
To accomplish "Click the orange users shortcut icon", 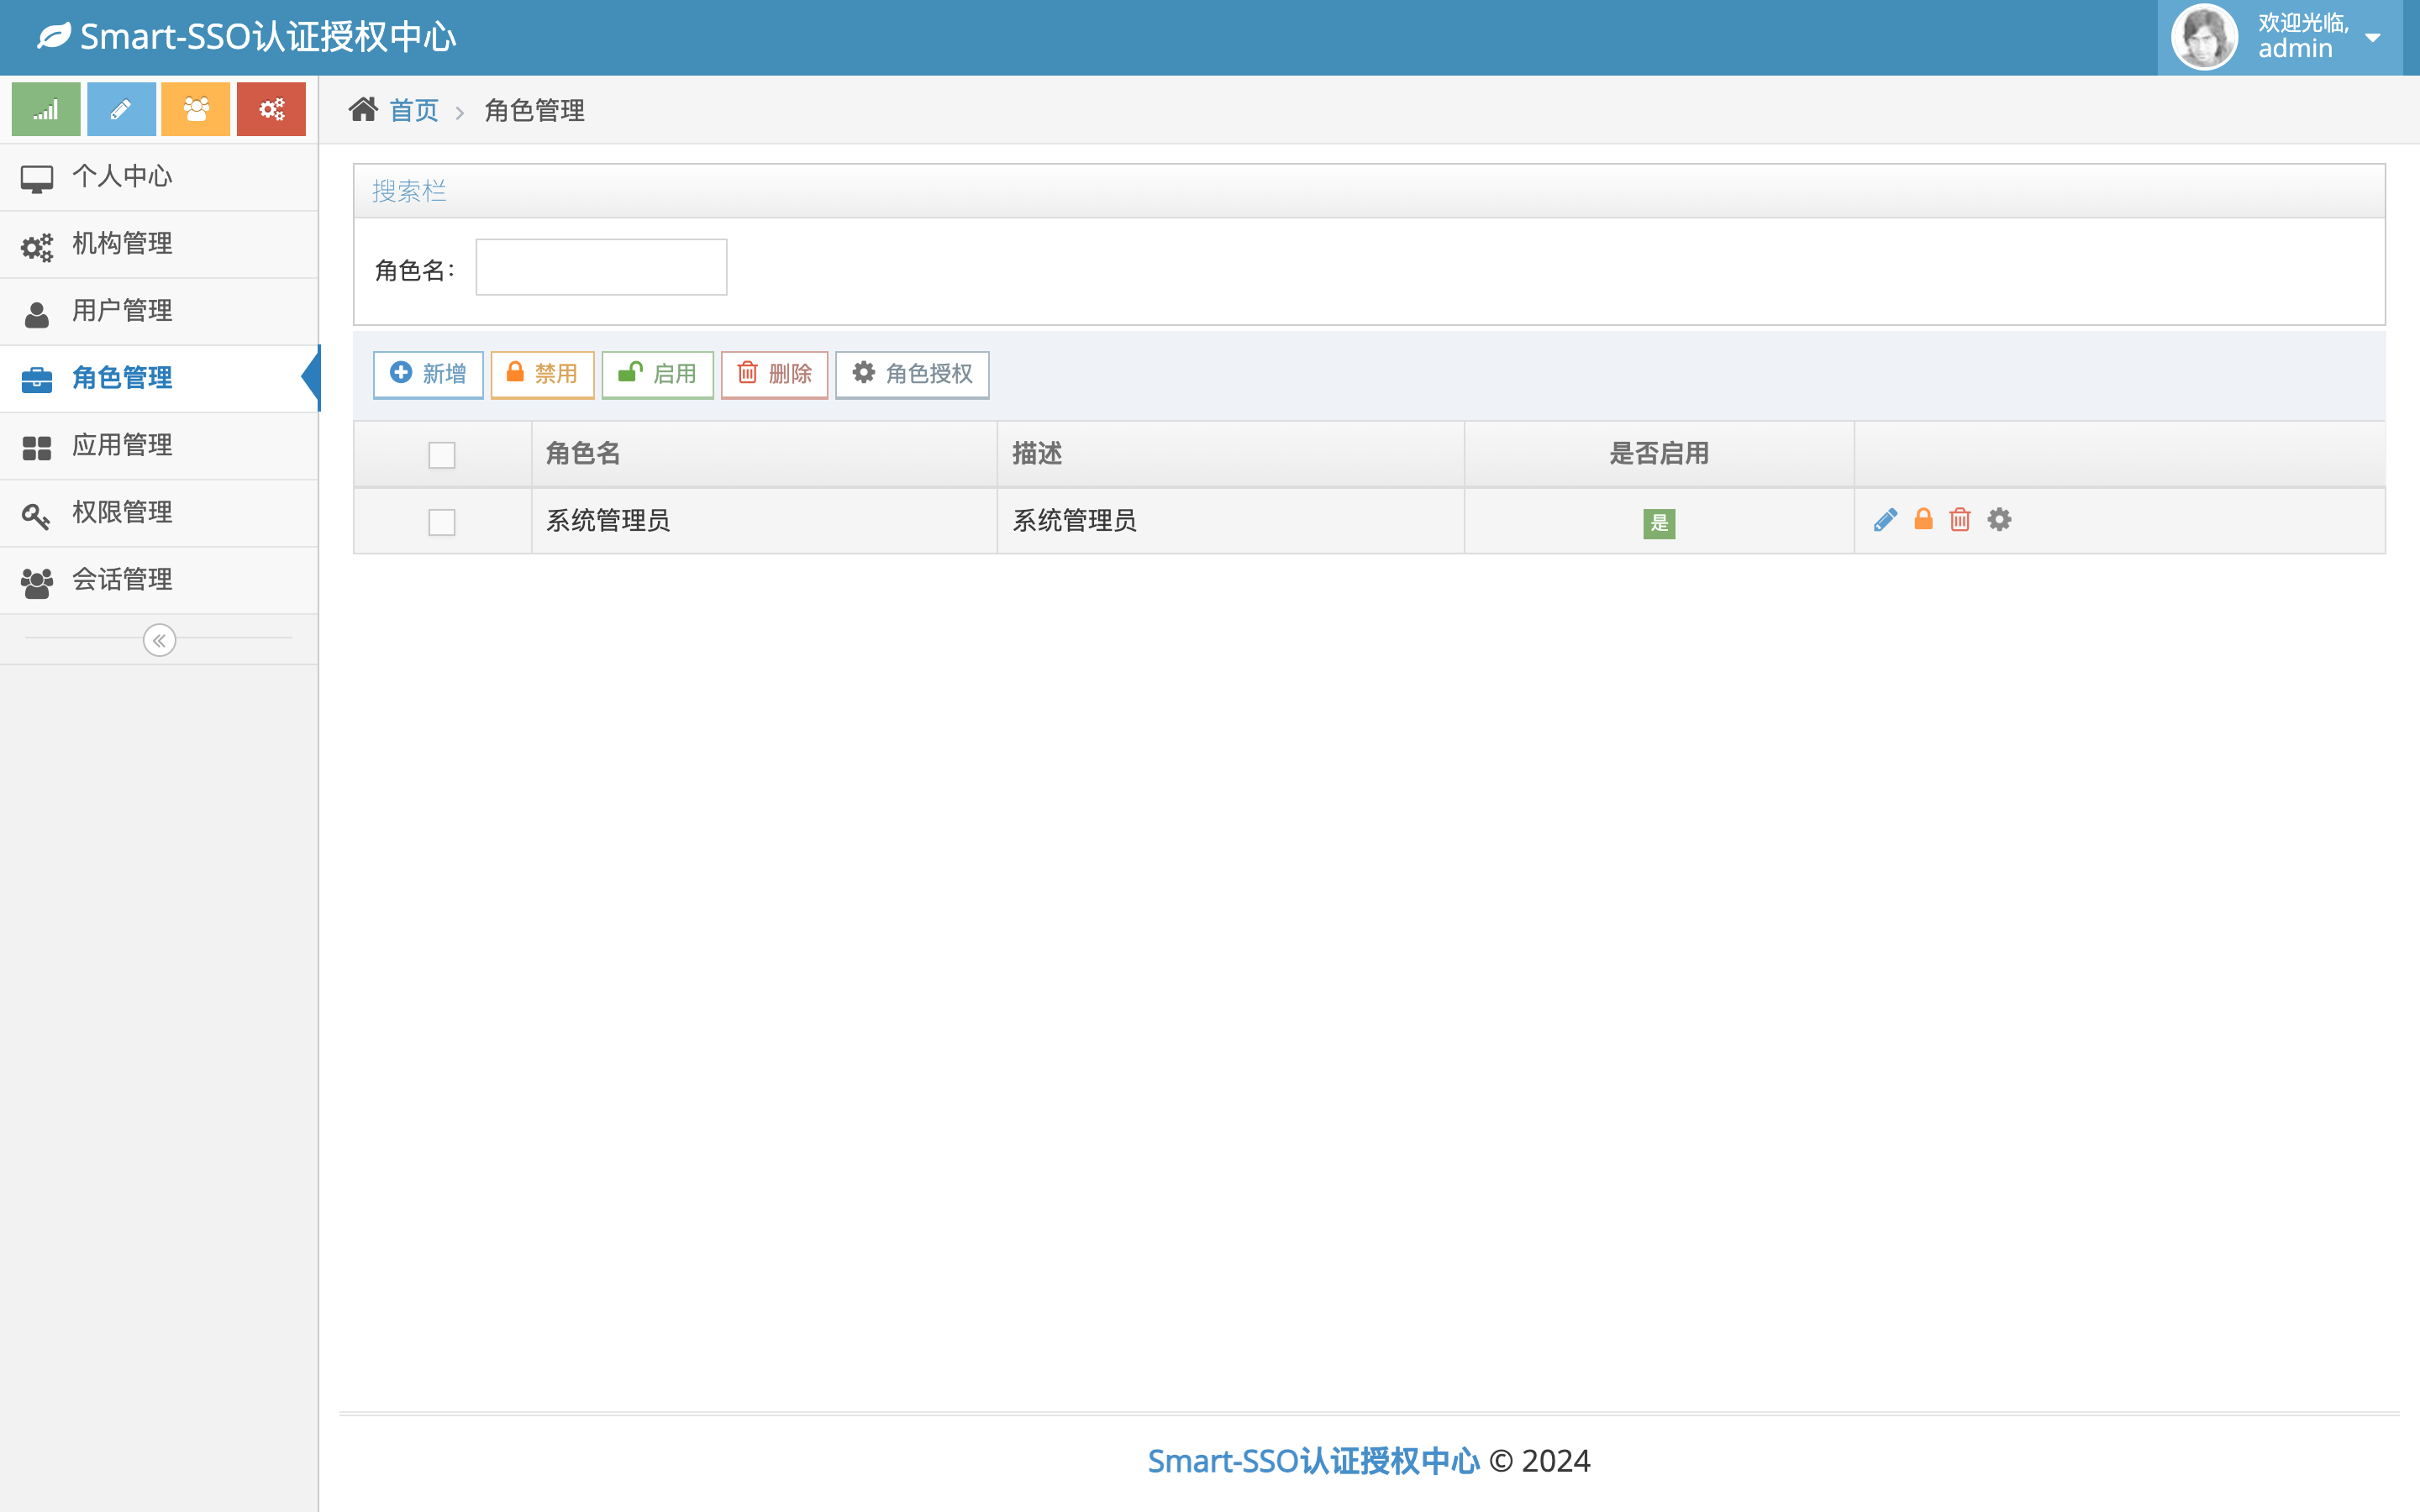I will pos(196,110).
